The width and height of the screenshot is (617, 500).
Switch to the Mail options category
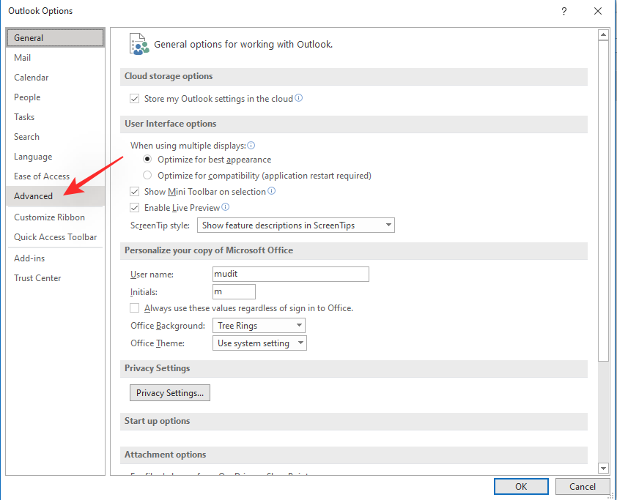click(x=23, y=58)
